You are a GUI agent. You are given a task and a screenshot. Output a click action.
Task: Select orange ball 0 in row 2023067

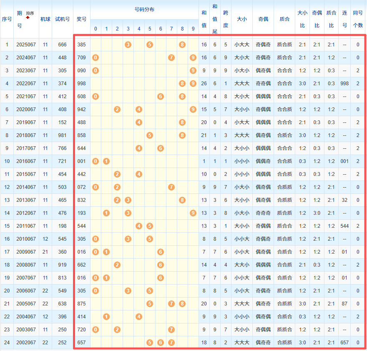tap(96, 71)
